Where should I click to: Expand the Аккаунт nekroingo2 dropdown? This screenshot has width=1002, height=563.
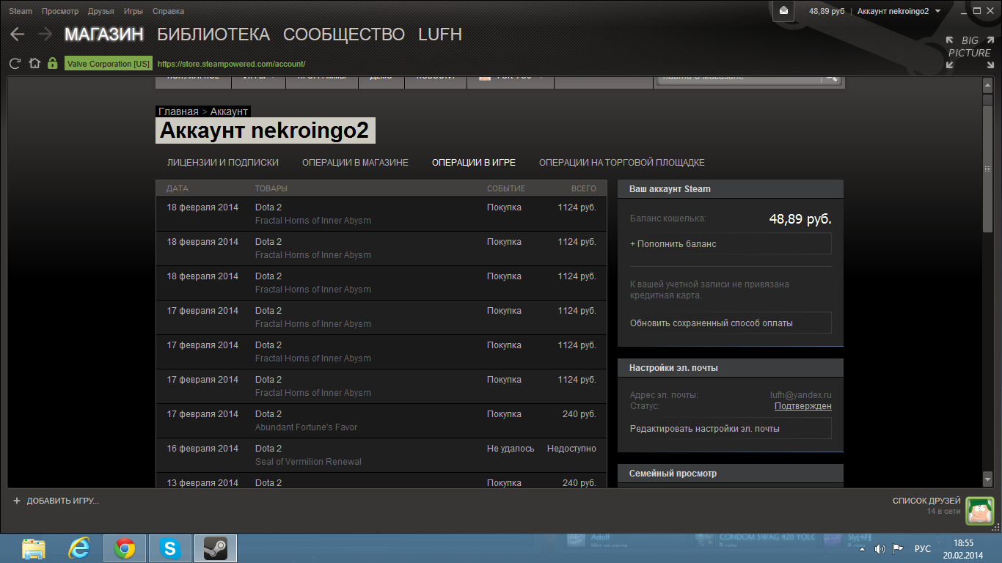click(x=899, y=11)
